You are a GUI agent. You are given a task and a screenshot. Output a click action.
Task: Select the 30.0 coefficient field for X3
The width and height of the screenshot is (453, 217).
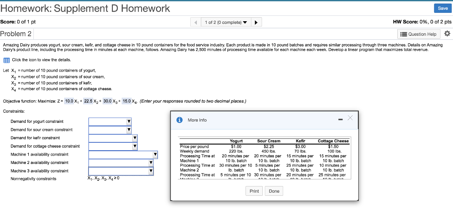tap(107, 101)
